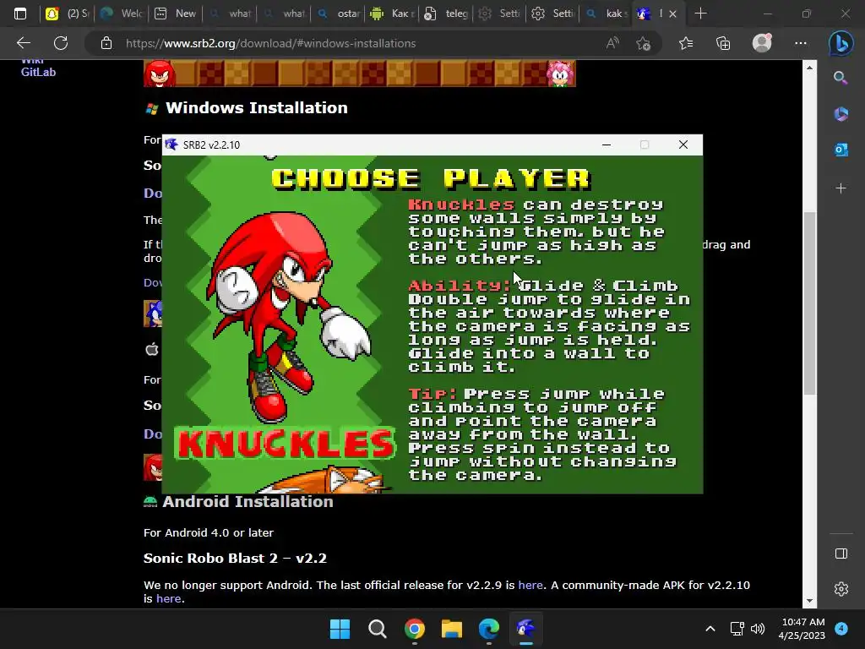Add a new sidebar app

tap(841, 188)
